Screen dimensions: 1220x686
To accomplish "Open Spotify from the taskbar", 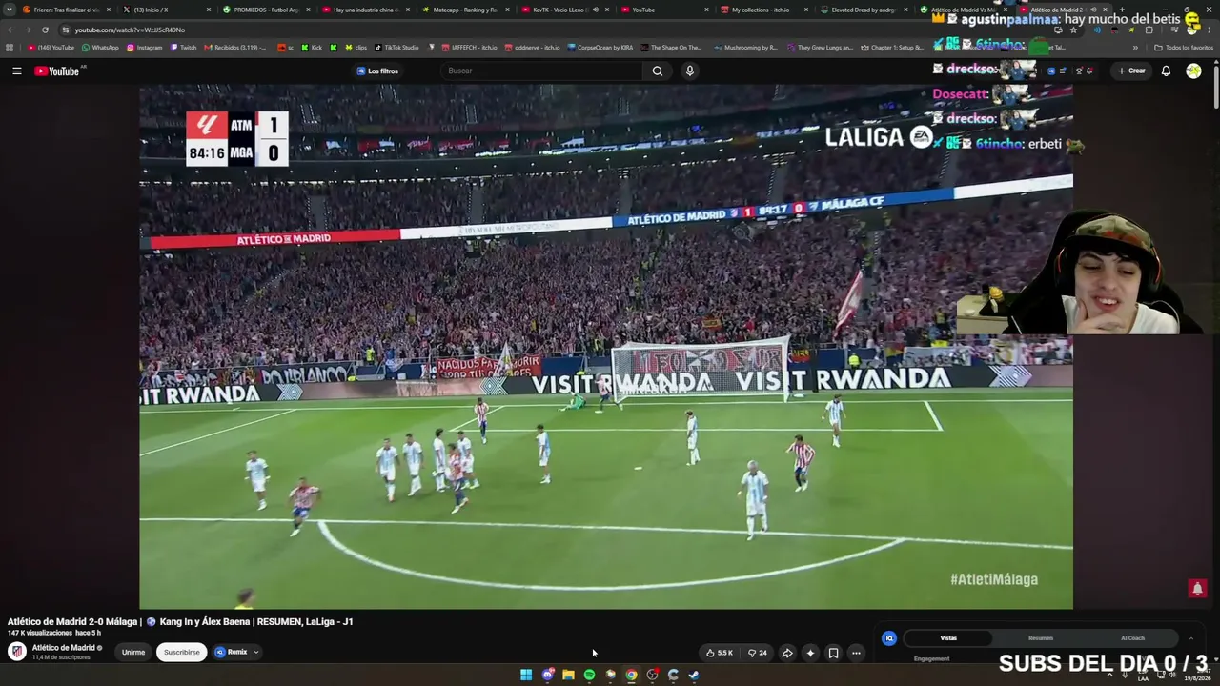I will click(x=589, y=675).
